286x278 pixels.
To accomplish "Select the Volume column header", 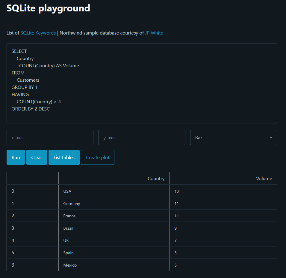I will tap(264, 178).
